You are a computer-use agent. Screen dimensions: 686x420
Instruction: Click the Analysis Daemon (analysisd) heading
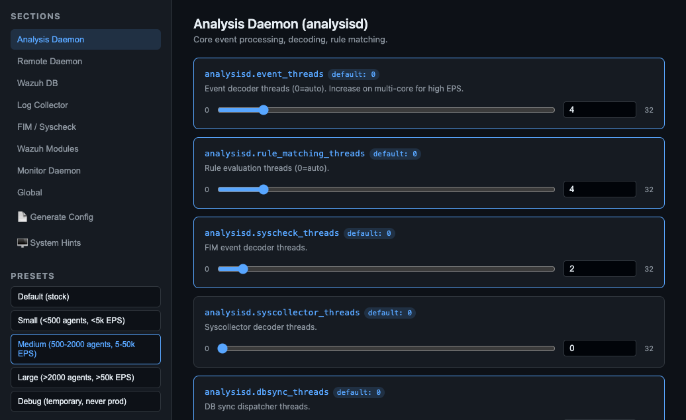(x=281, y=24)
